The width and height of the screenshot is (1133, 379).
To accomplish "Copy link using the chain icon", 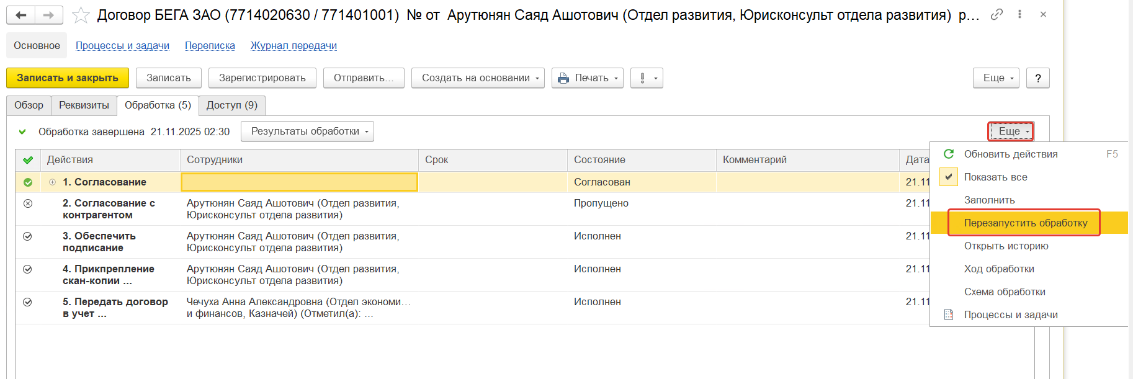I will pyautogui.click(x=996, y=14).
